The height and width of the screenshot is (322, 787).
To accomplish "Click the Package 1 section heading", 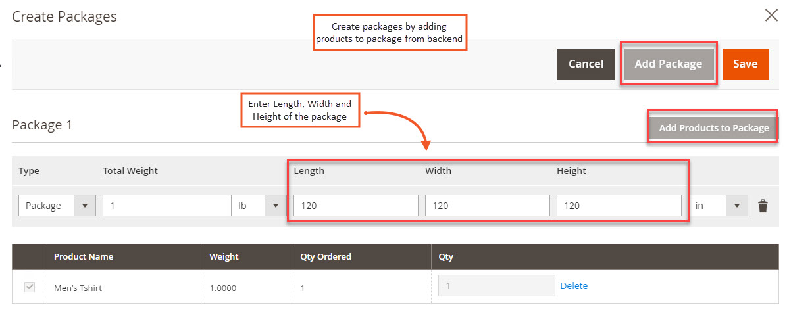I will [x=42, y=125].
